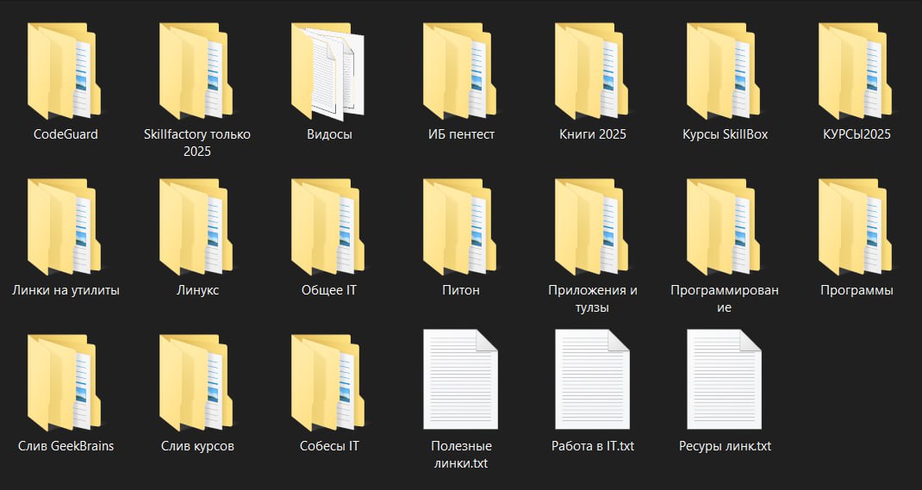922x490 pixels.
Task: Click the Приложения и тулзы folder
Action: click(x=592, y=227)
